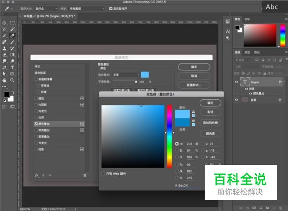Open the Character panel icon
This screenshot has height=211, width=288.
[228, 31]
